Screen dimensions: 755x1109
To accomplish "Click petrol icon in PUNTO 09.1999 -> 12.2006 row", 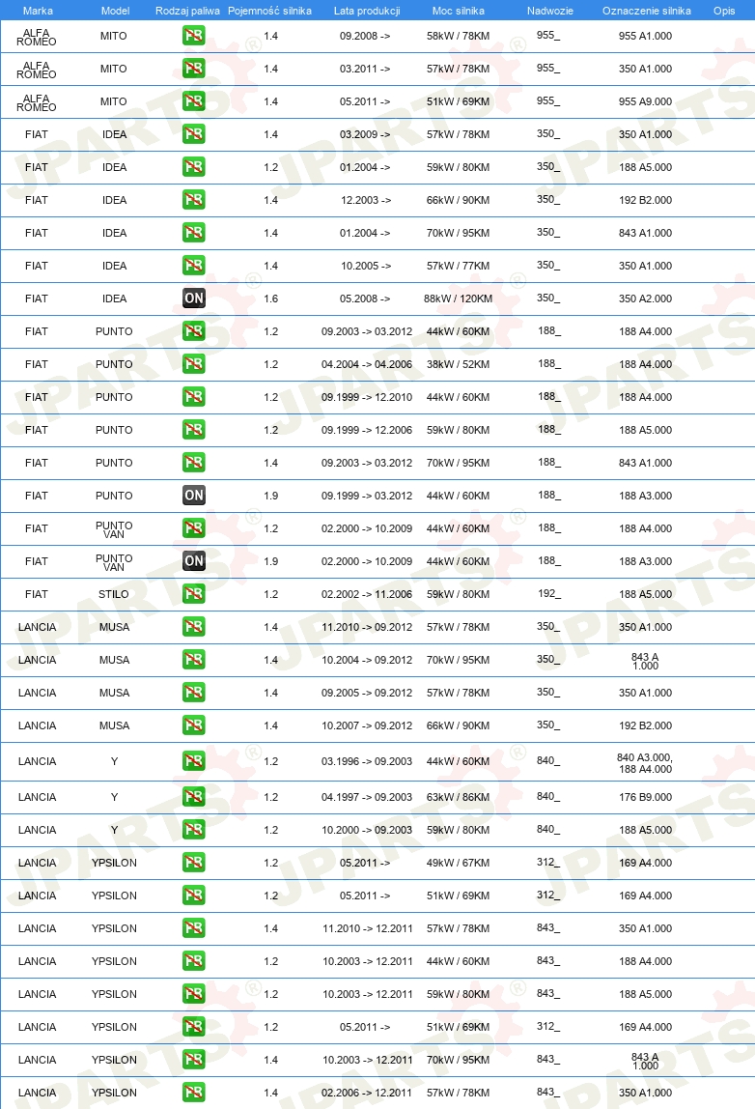I will coord(194,429).
